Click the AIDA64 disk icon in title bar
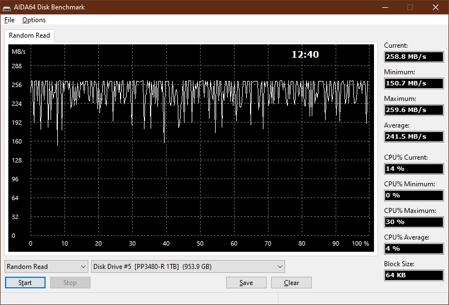The height and width of the screenshot is (305, 449). pos(7,8)
